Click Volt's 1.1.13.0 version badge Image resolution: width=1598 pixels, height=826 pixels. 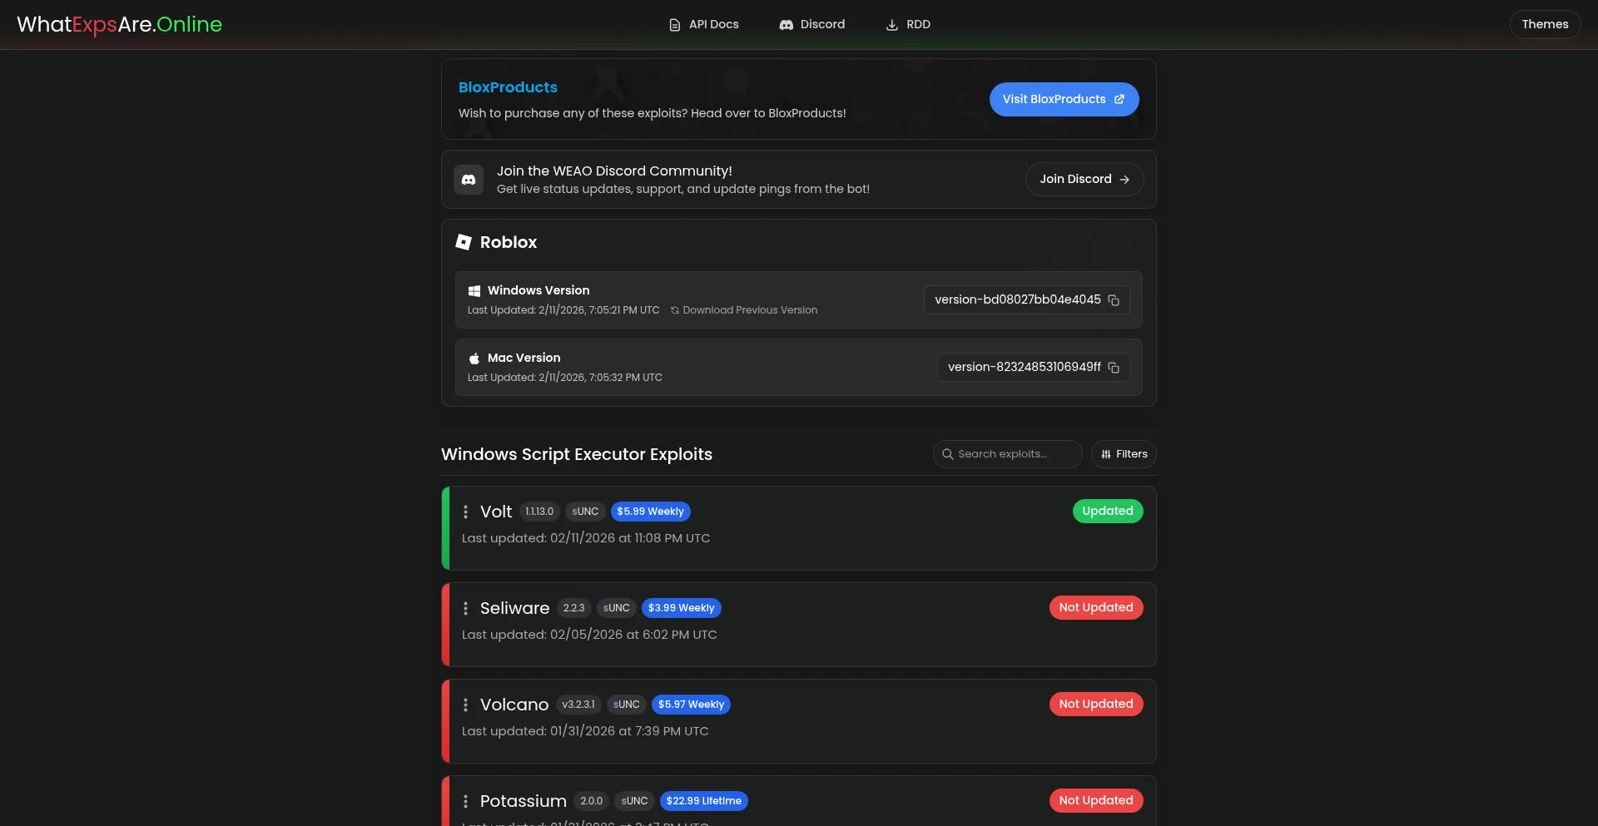point(539,512)
